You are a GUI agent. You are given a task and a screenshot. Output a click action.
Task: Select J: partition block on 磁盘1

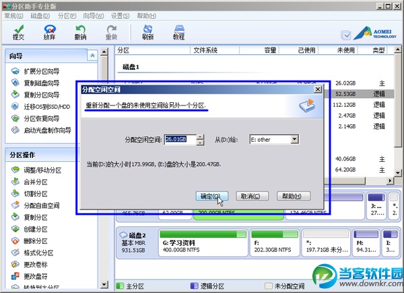pyautogui.click(x=376, y=206)
